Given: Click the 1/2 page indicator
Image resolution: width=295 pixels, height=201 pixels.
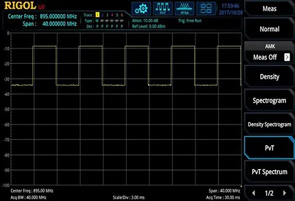Looking at the screenshot, I should pyautogui.click(x=269, y=193).
